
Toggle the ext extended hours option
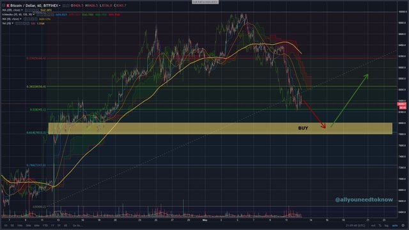click(x=373, y=226)
